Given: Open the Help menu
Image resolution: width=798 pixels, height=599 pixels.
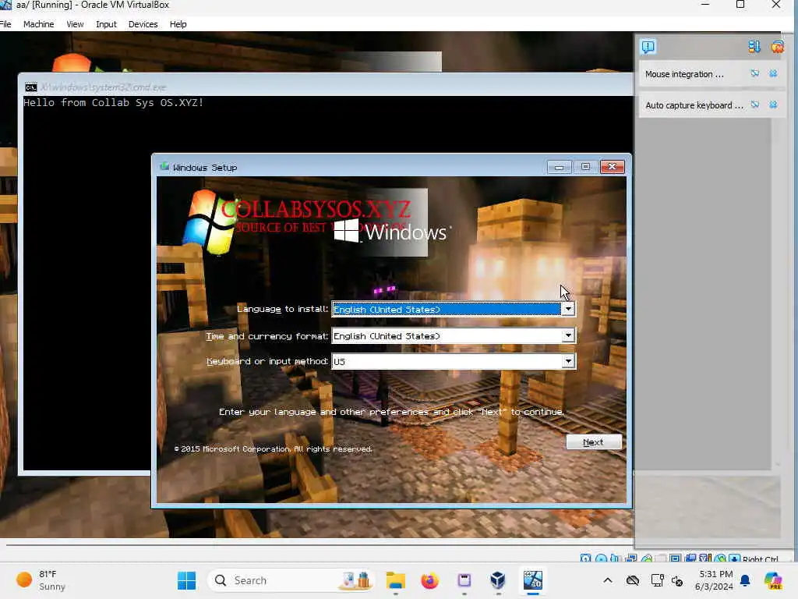Looking at the screenshot, I should click(x=178, y=24).
